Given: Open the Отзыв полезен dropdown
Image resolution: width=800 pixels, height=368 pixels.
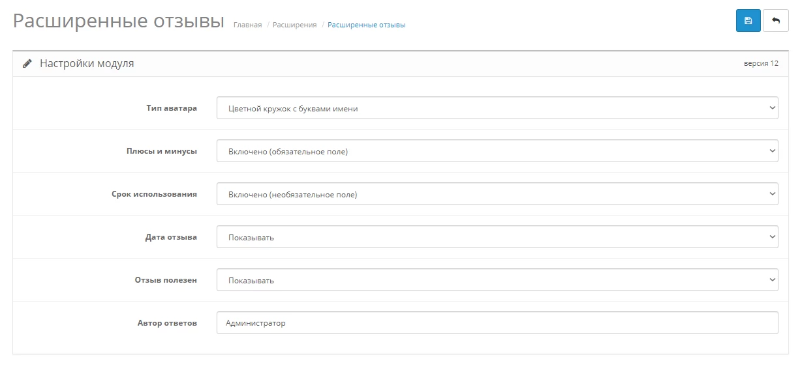Looking at the screenshot, I should coord(497,280).
